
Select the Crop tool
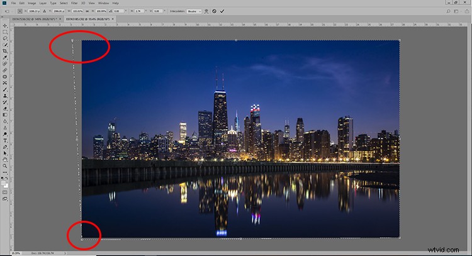click(5, 51)
